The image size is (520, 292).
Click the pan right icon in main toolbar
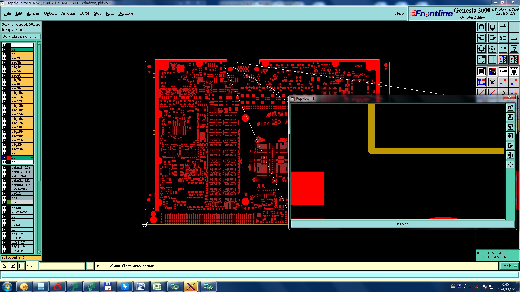(x=492, y=38)
